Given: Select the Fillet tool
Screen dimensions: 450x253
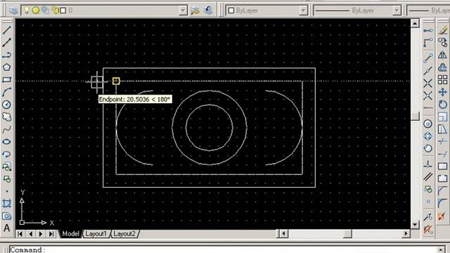Looking at the screenshot, I should click(x=442, y=203).
